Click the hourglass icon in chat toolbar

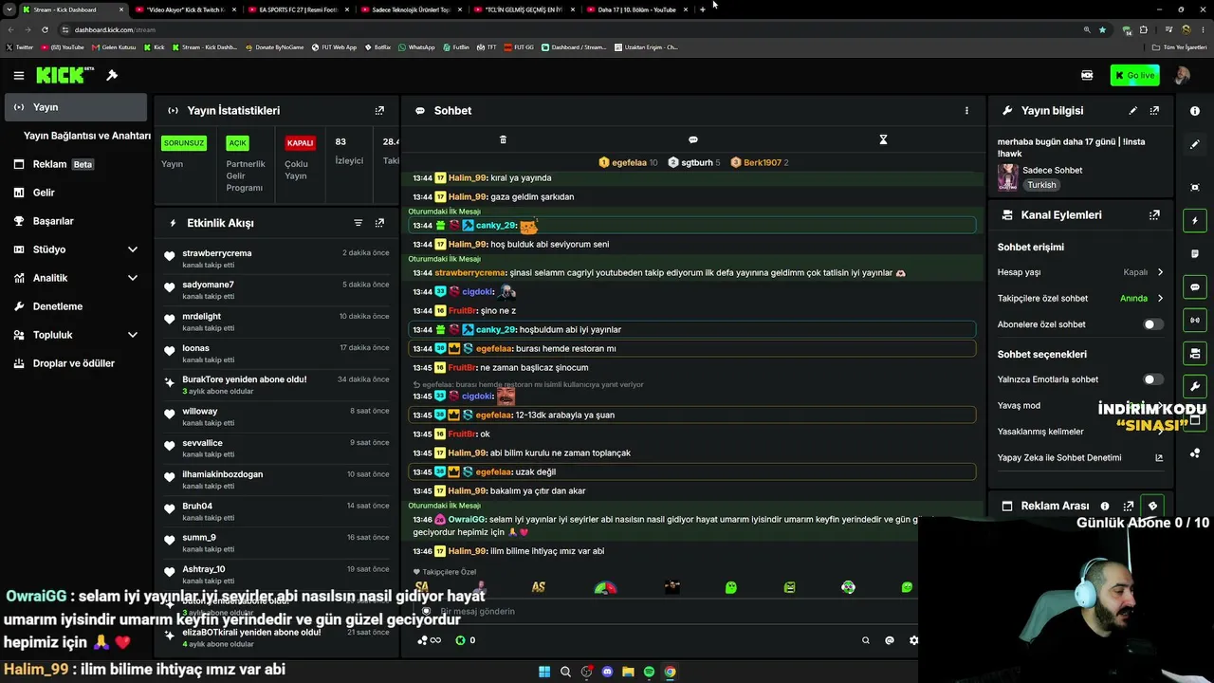883,139
